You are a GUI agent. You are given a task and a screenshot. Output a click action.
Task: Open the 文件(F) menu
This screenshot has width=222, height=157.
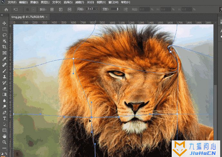(x=12, y=2)
